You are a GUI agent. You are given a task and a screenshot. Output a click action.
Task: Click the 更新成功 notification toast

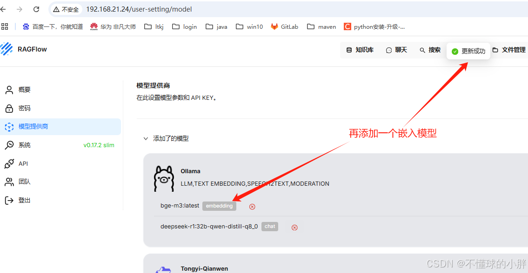pos(468,51)
